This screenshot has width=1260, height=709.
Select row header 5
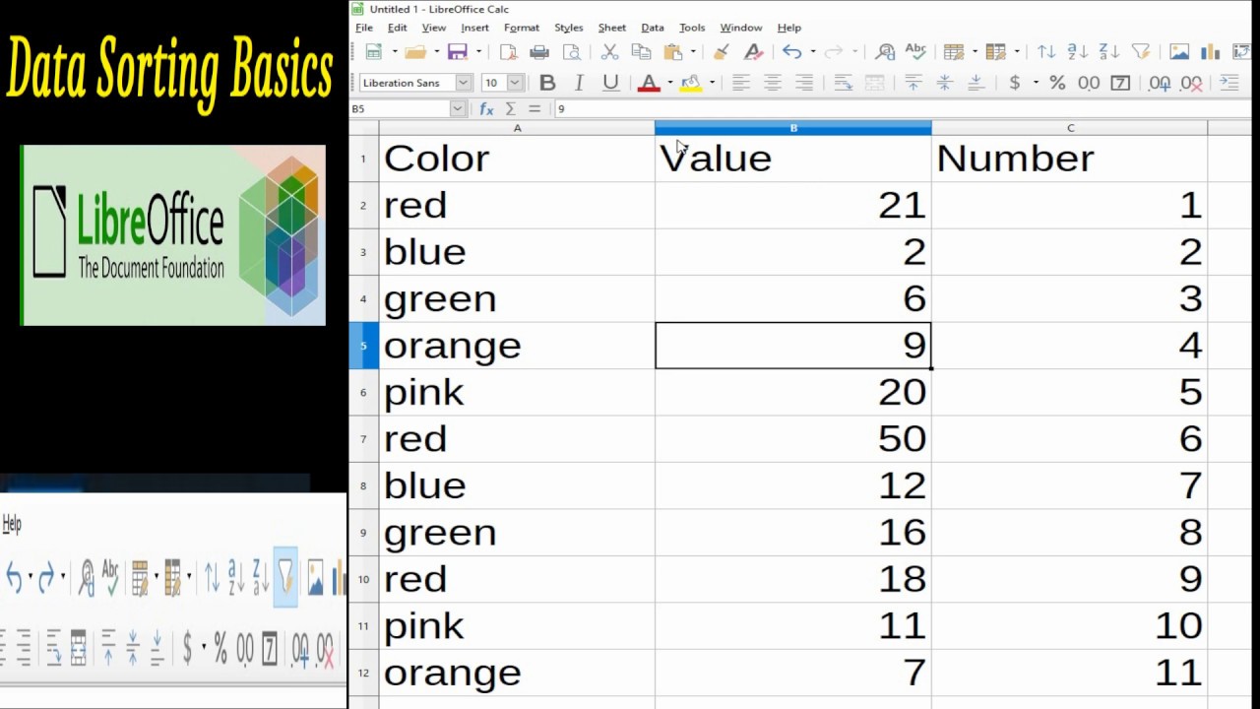[363, 346]
